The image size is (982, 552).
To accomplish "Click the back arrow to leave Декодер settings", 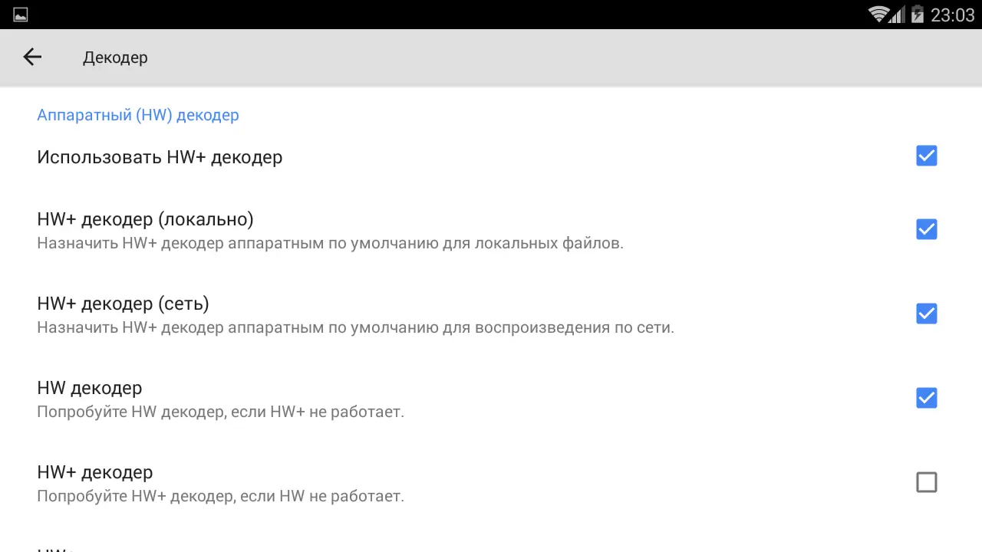I will (31, 57).
